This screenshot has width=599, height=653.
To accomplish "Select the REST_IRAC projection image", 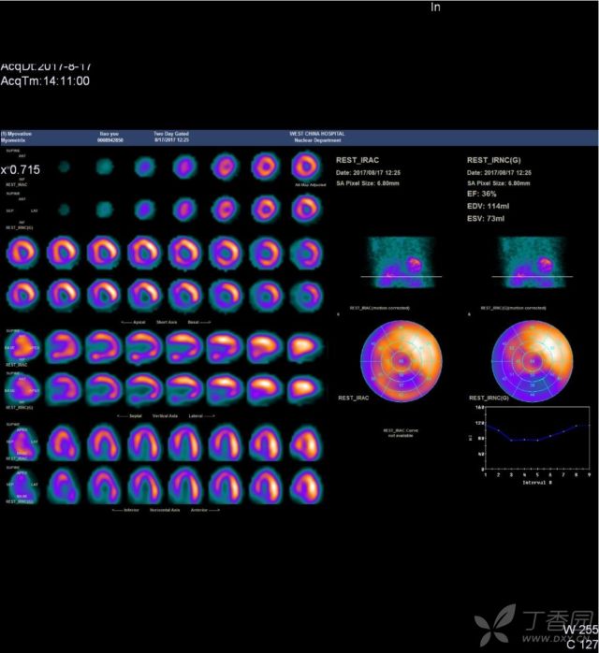I will point(402,262).
